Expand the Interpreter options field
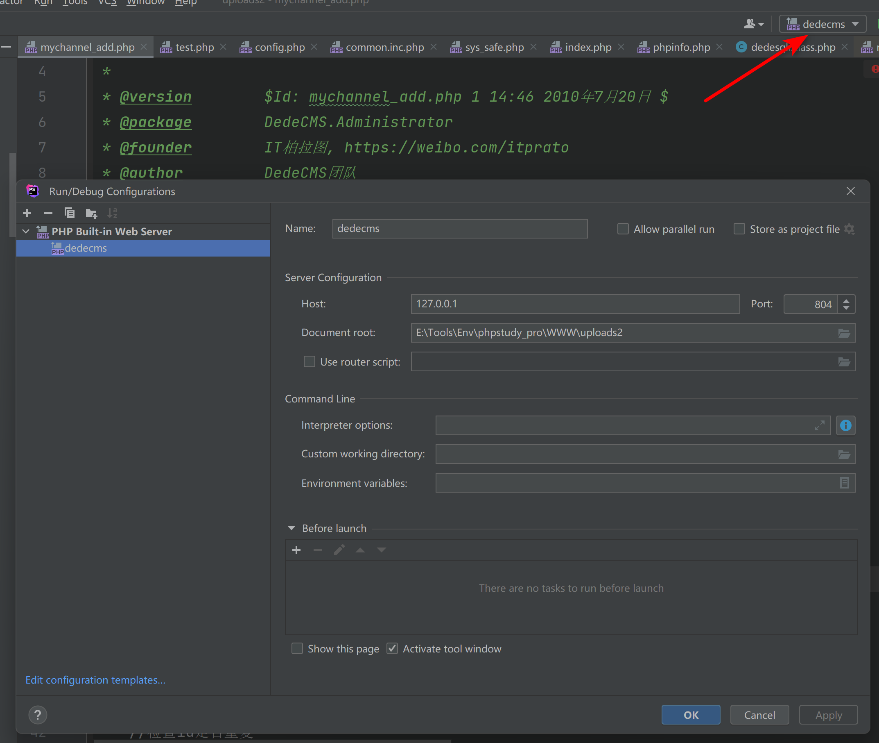Viewport: 879px width, 743px height. coord(819,425)
